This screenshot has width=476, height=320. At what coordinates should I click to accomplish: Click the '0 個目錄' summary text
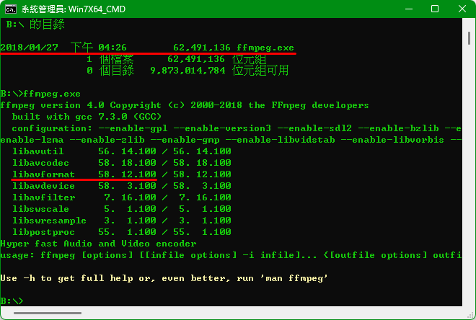pos(110,71)
